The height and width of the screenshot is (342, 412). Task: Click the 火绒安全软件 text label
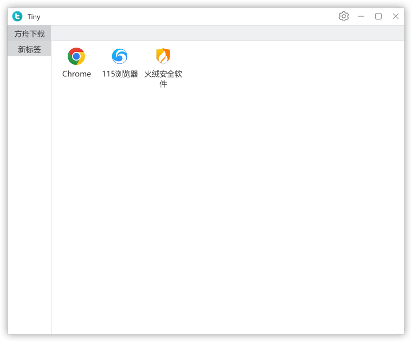[x=163, y=79]
